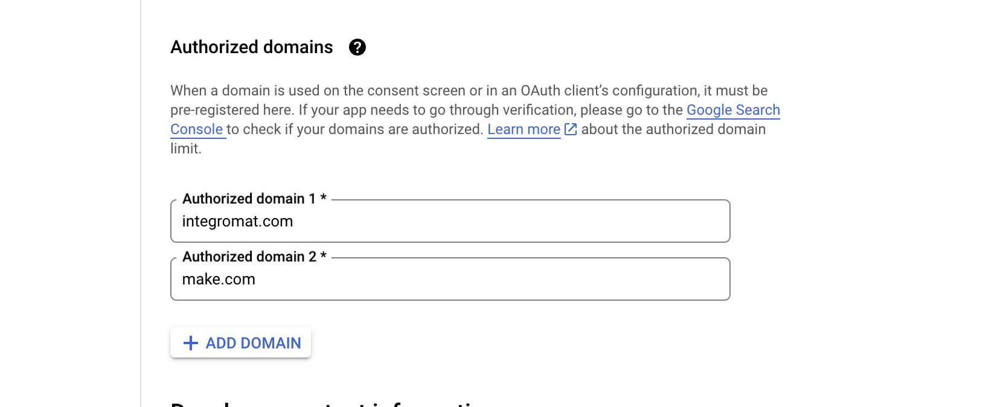
Task: Click the integromat.com text in the field
Action: click(237, 222)
